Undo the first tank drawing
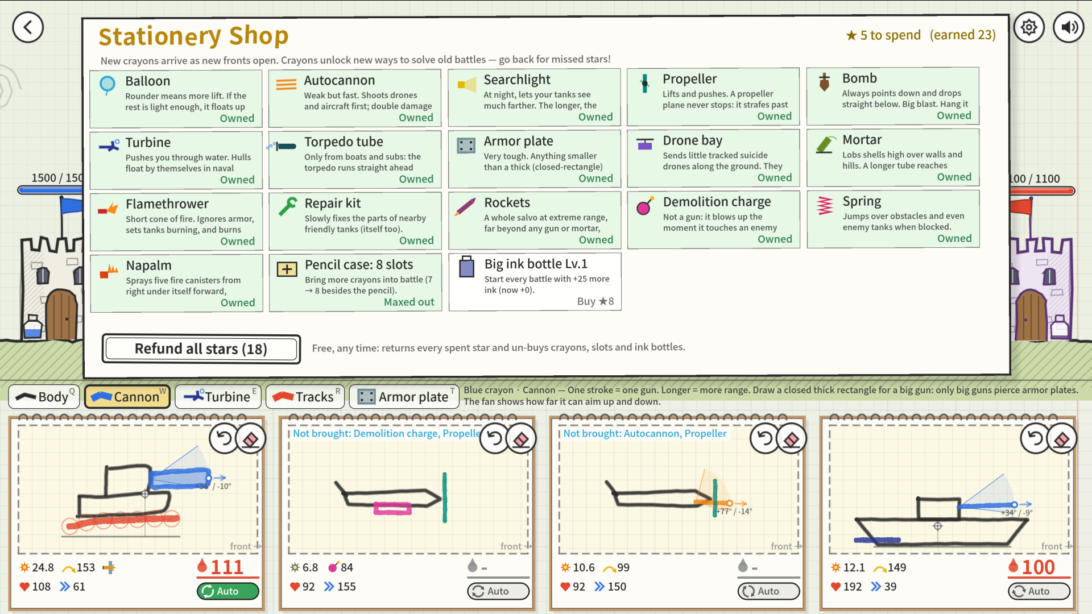Screen dimensions: 1092x614 pos(224,438)
